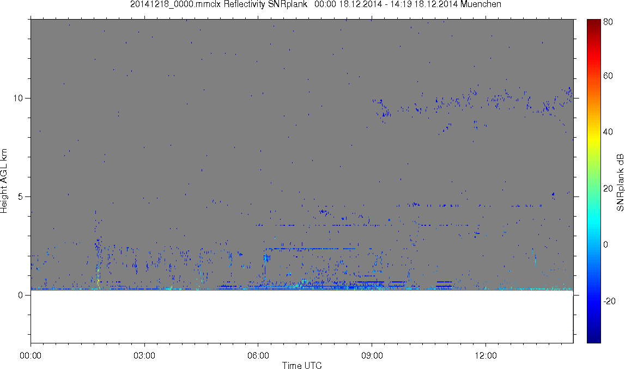625x369 pixels.
Task: Click the plot title text at top
Action: pos(315,4)
